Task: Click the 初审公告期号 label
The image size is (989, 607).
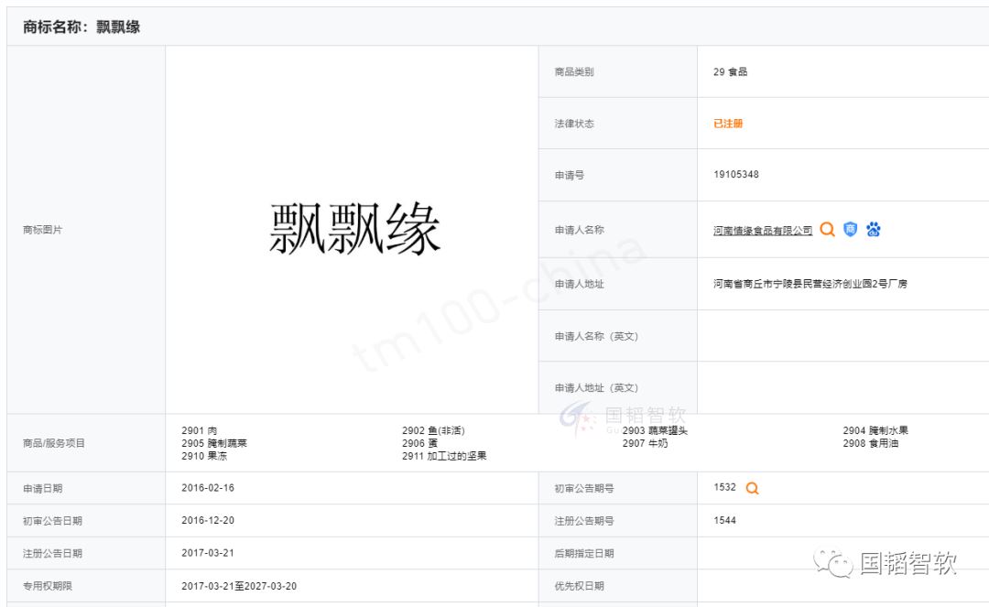Action: click(x=584, y=489)
